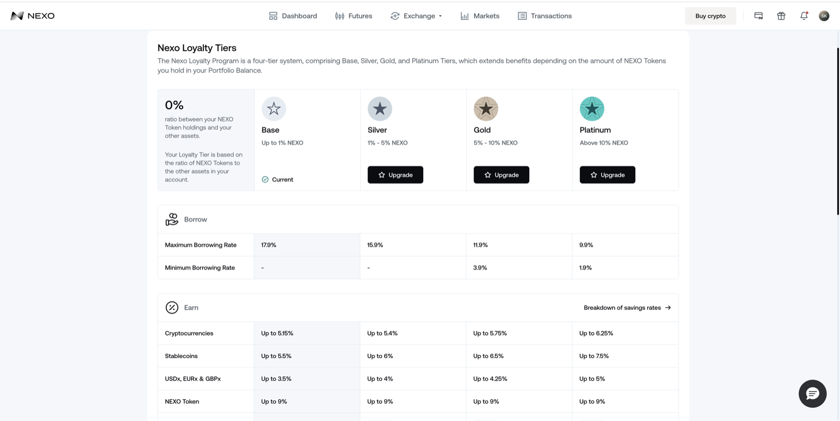Upgrade to the Platinum tier

[607, 175]
